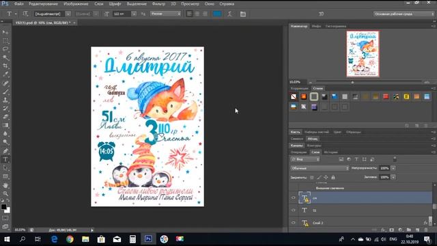Viewport: 437px width, 246px height.
Task: Select the Rectangle shape tool
Action: tap(5, 176)
